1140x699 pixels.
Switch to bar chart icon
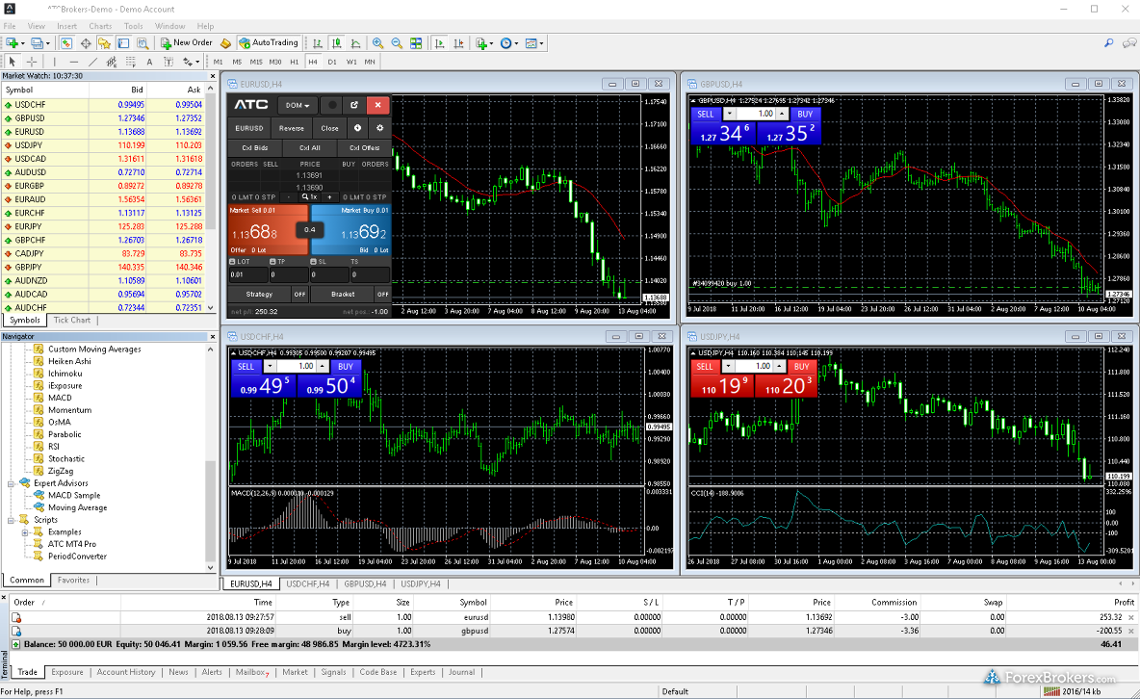click(x=318, y=43)
